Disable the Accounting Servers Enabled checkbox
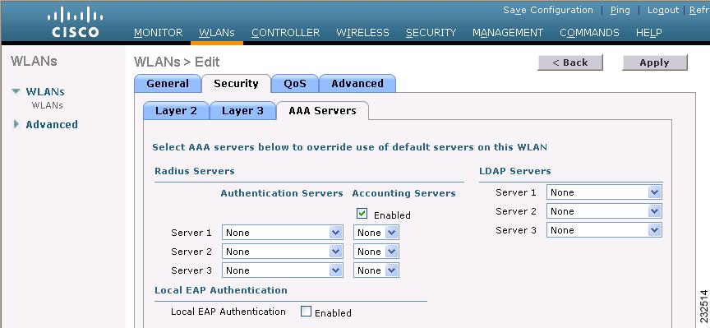 (362, 214)
